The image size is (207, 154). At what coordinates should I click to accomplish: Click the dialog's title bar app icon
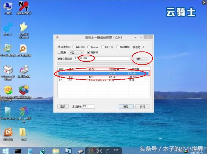tap(57, 38)
